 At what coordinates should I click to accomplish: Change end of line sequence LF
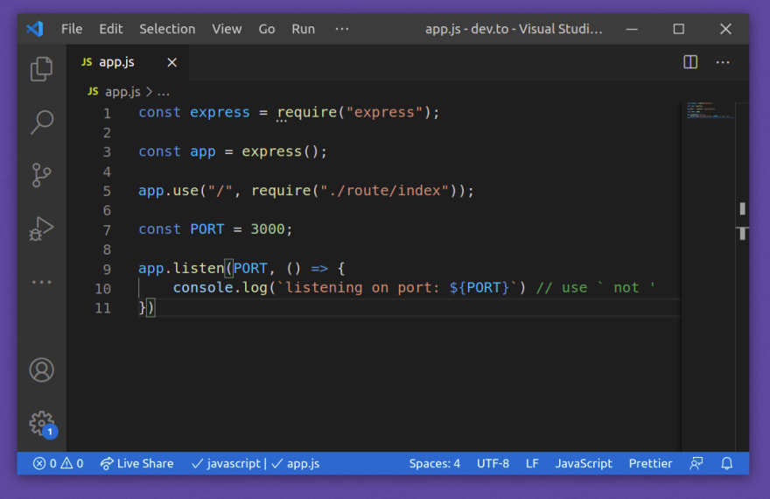click(532, 463)
